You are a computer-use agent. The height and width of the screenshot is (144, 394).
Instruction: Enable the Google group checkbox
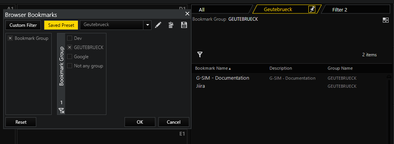tap(70, 57)
